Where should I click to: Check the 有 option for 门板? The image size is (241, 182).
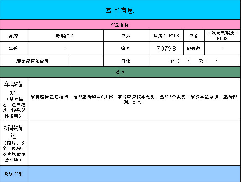[x=180, y=61]
